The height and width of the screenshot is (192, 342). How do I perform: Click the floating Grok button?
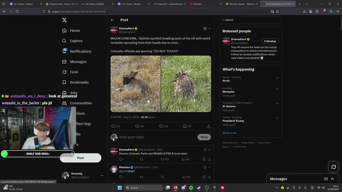click(334, 167)
